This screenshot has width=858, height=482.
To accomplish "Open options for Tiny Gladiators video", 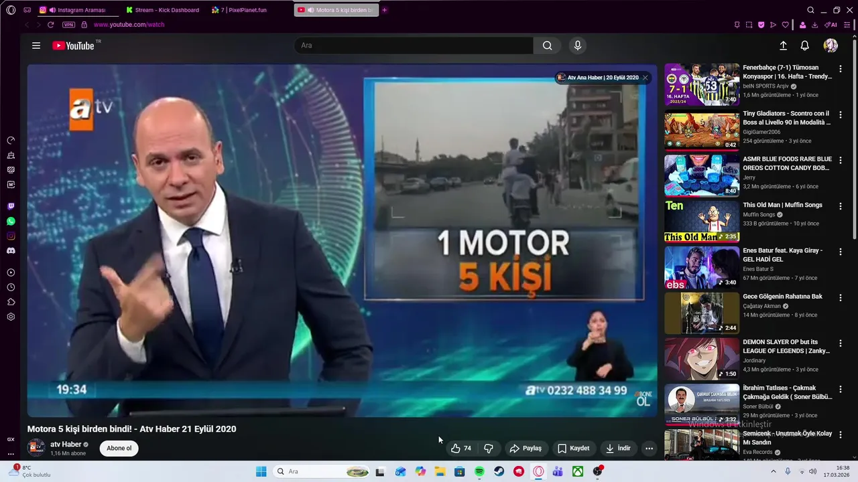I will click(x=841, y=114).
